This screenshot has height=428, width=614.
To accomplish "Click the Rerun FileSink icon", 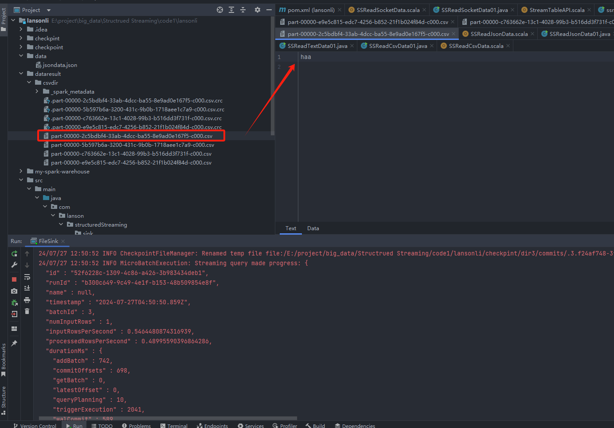I will click(x=14, y=254).
